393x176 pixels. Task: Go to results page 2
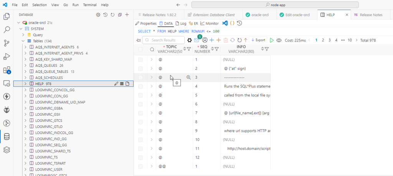[x=323, y=40]
